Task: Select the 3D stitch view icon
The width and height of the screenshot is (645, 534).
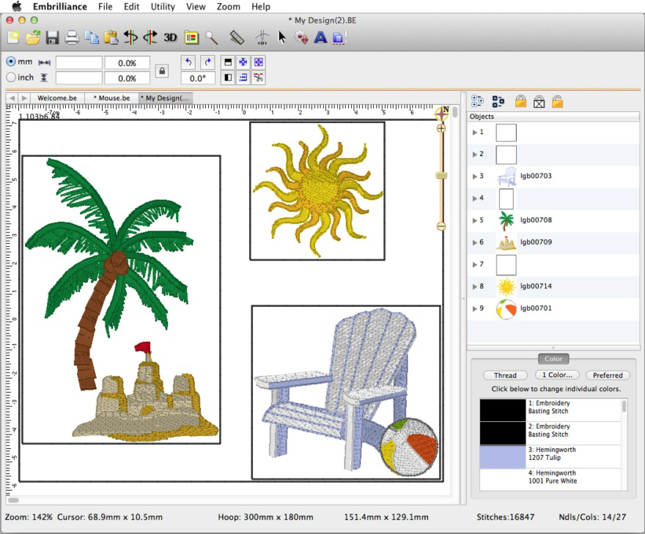Action: 170,37
